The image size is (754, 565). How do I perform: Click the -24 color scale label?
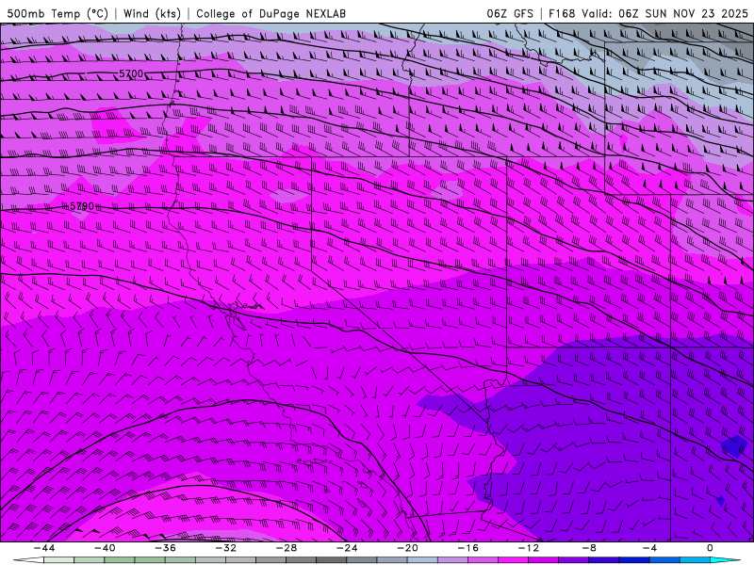(347, 548)
